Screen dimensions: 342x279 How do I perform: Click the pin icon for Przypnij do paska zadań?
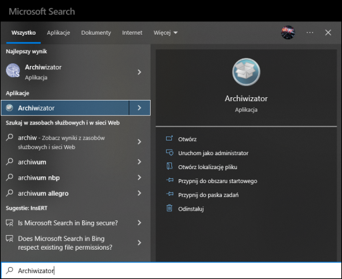click(170, 194)
